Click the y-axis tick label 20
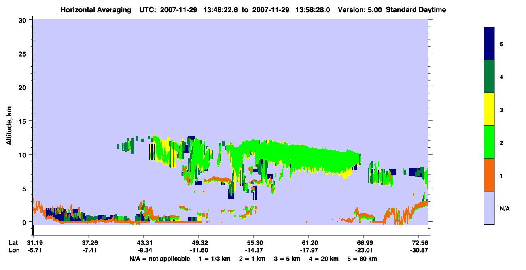526x270 pixels. (x=23, y=87)
